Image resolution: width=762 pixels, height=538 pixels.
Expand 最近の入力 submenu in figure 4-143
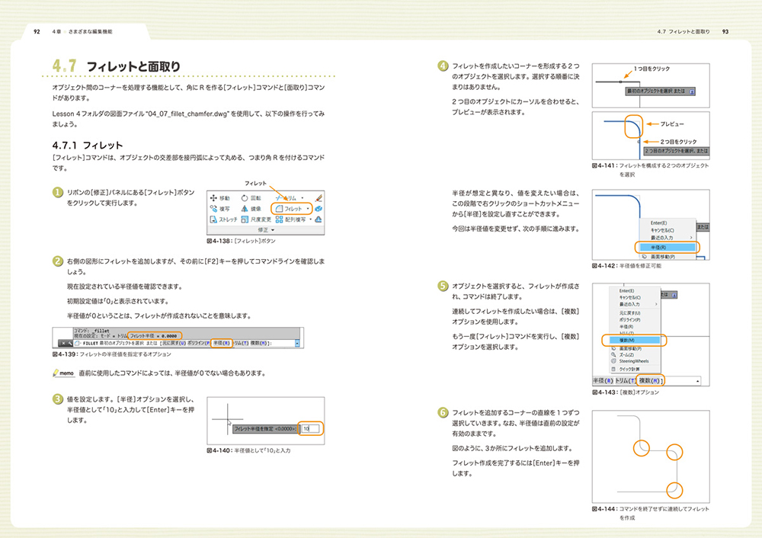[x=656, y=304]
